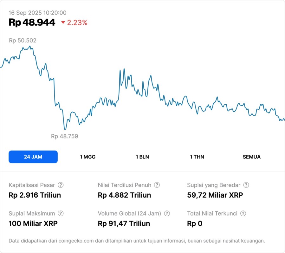Select the 24 JAM time range
285x253 pixels.
[x=33, y=157]
